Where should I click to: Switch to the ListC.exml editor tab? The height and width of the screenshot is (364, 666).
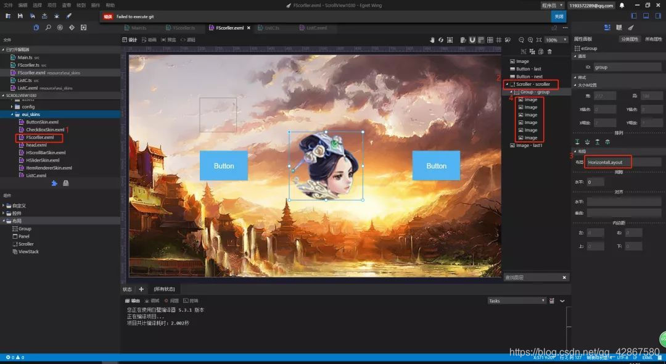[313, 28]
